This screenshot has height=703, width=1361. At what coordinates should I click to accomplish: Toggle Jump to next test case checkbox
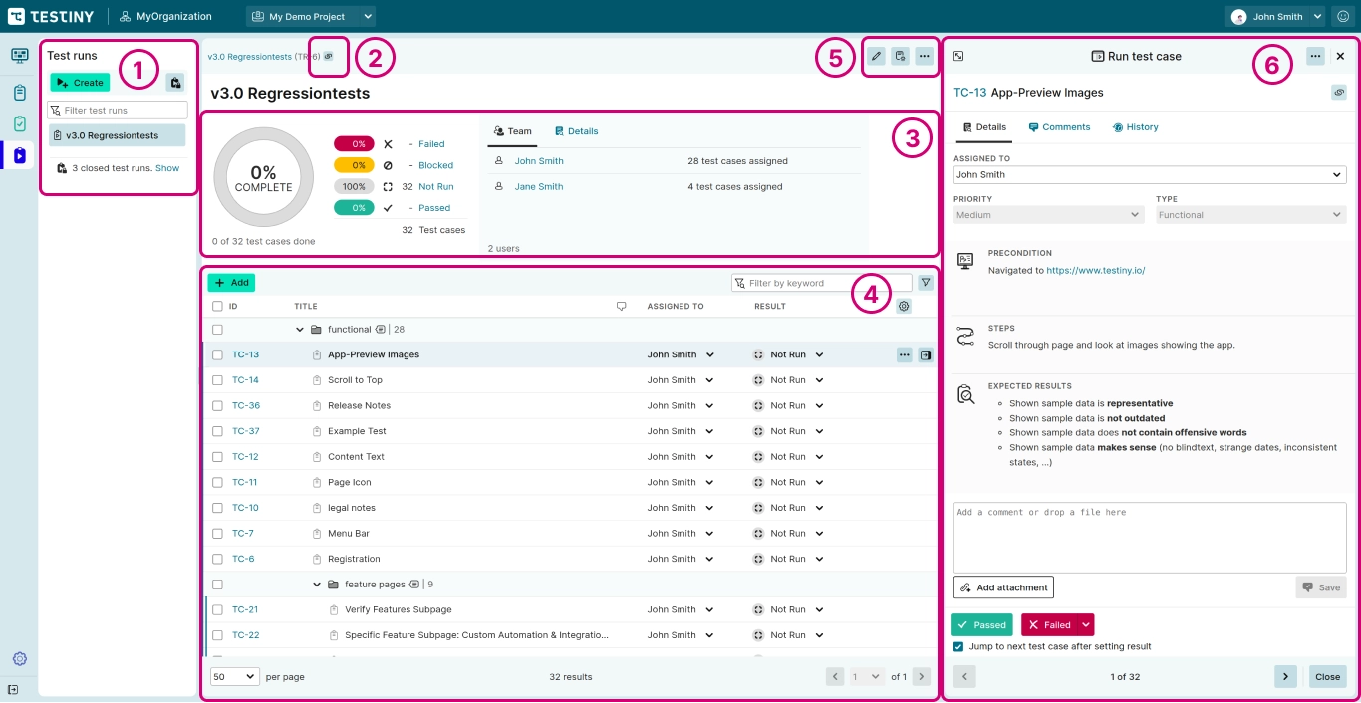[958, 646]
